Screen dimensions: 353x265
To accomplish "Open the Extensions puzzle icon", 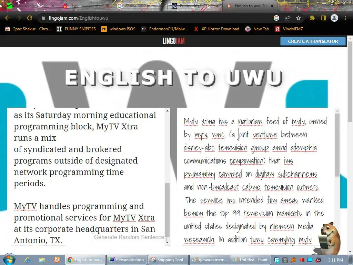I will tap(312, 18).
